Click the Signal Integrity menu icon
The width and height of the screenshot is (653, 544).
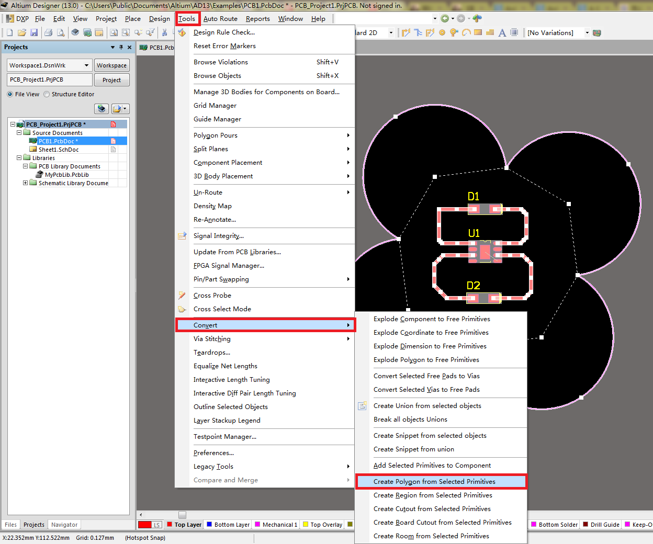click(x=182, y=236)
